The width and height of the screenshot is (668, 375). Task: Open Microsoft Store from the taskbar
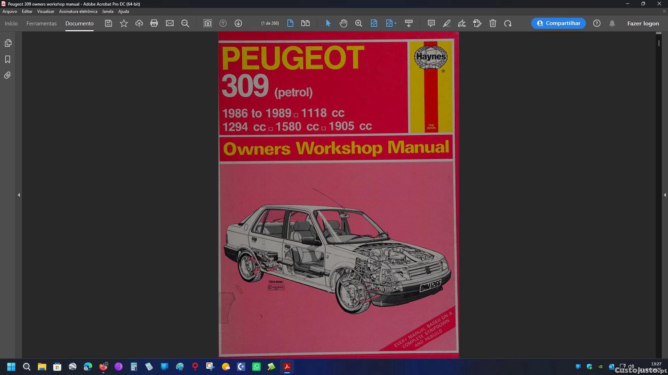click(57, 367)
